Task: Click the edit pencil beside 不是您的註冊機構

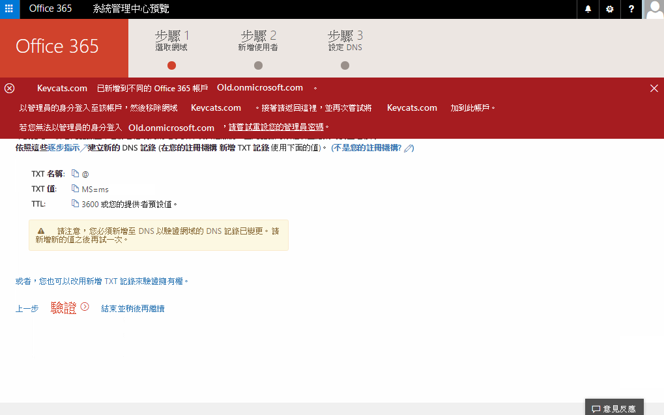Action: coord(409,149)
